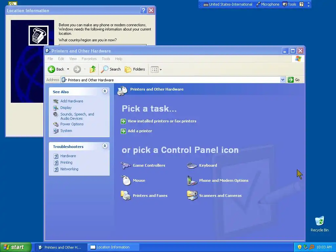Open the Back history dropdown arrow
The image size is (336, 252).
(68, 69)
